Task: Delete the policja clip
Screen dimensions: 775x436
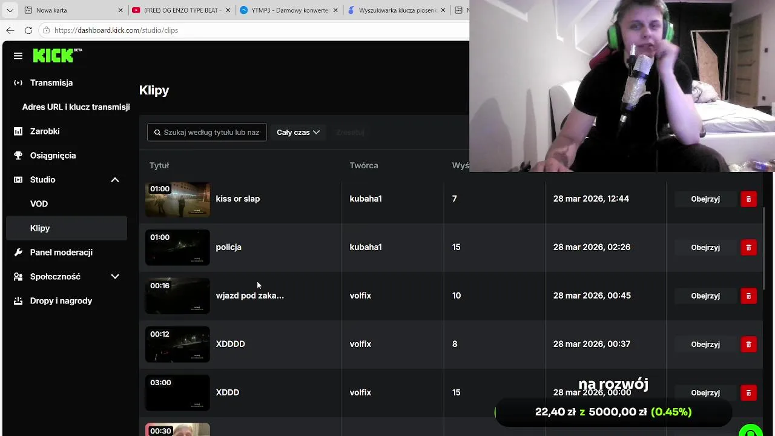Action: coord(748,247)
